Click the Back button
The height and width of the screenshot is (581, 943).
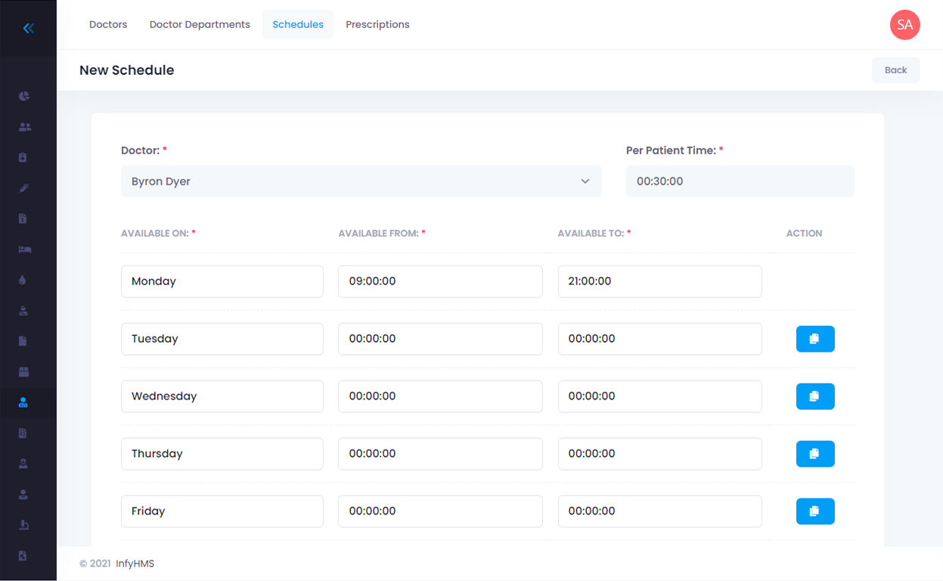[895, 70]
